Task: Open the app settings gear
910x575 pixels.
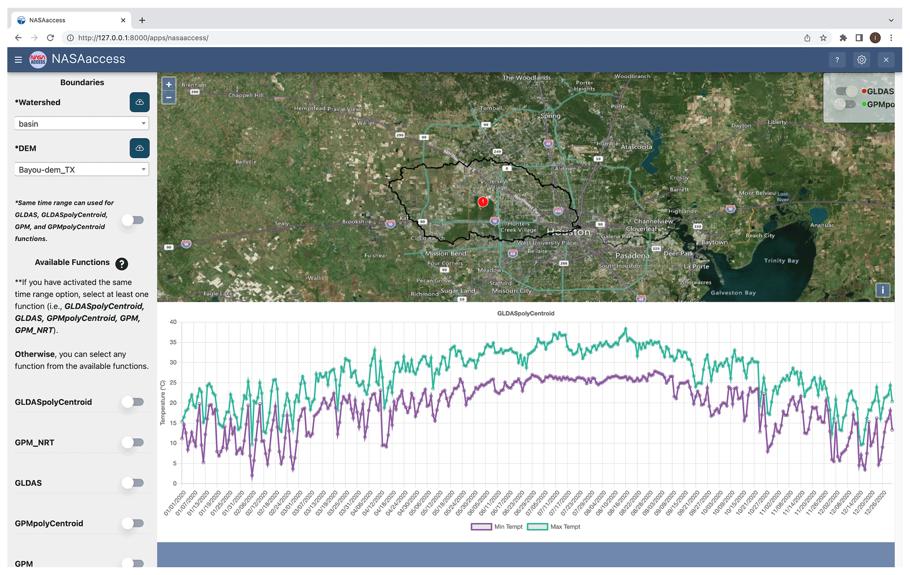Action: (861, 59)
